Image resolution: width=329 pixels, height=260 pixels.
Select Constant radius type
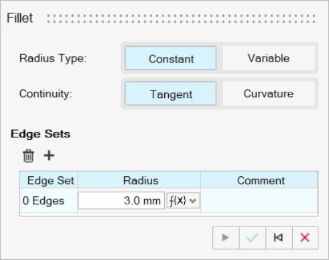170,58
